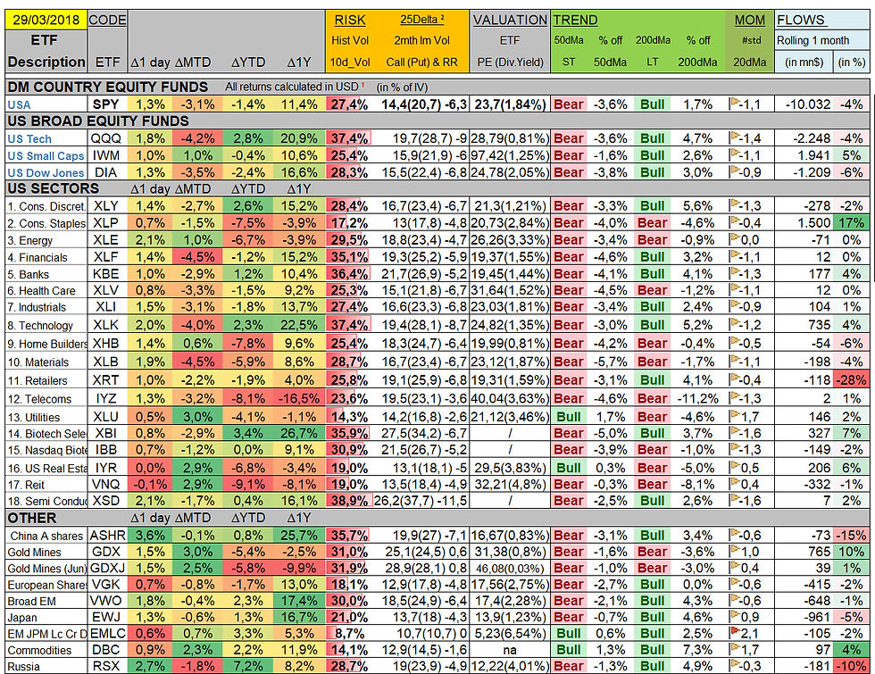The image size is (875, 674).
Task: Click the momentum flag icon in XRT row
Action: coord(735,379)
